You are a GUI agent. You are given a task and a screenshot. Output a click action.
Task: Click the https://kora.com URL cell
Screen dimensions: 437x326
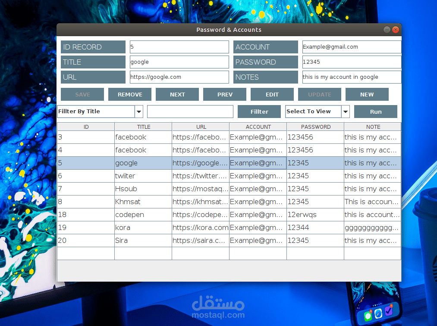[201, 227]
